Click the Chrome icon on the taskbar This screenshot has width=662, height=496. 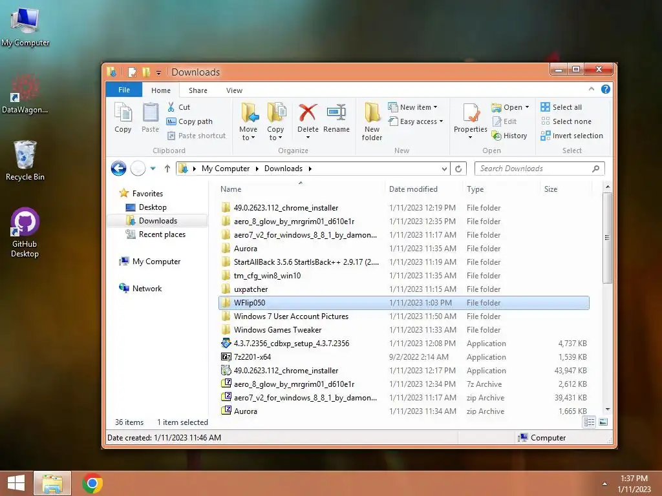point(92,483)
